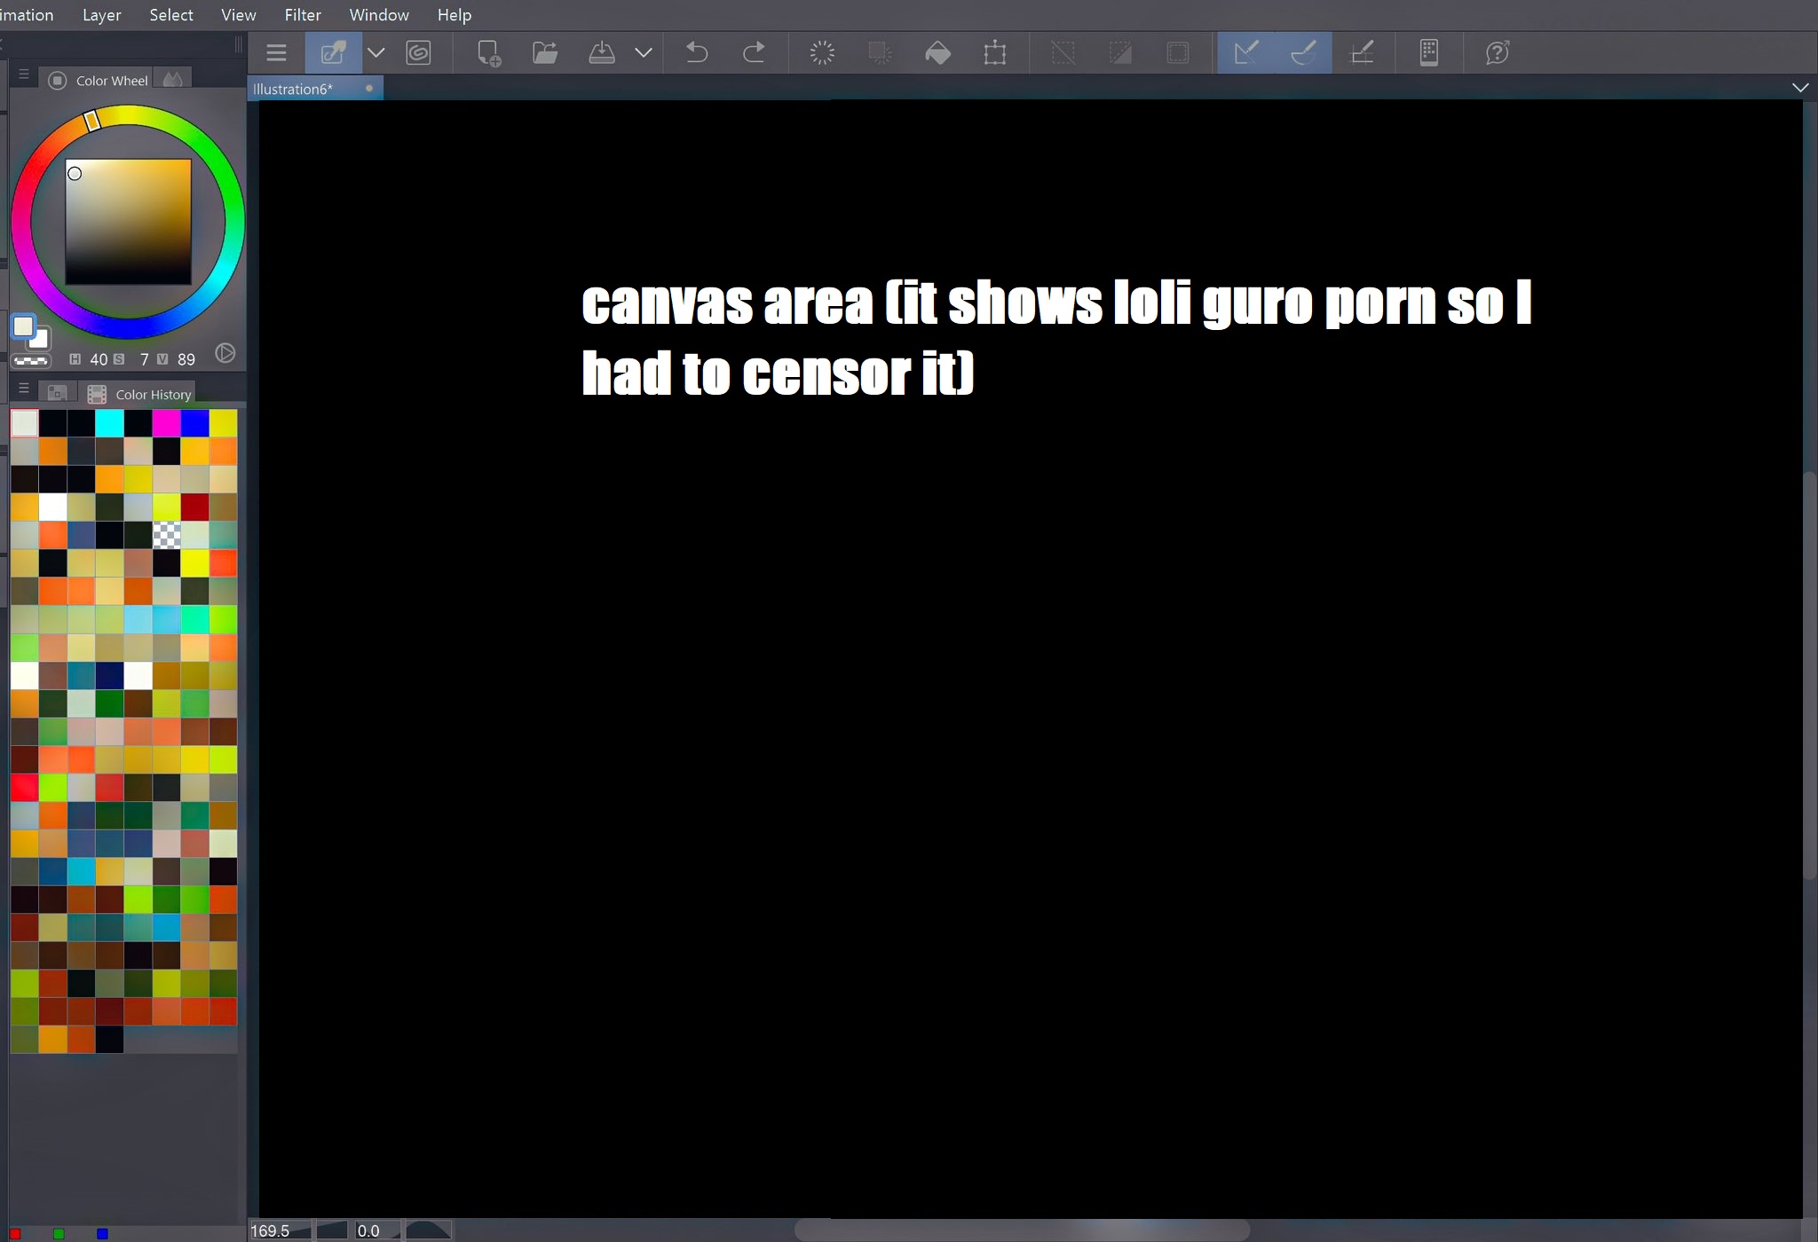Open the CLIP STUDIO launcher icon
This screenshot has height=1242, width=1818.
418,53
